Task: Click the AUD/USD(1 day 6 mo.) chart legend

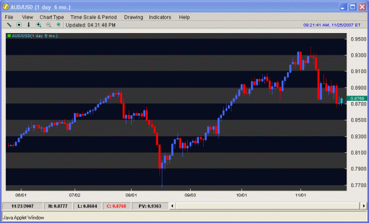Action: [x=35, y=36]
